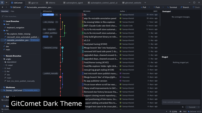This screenshot has width=202, height=113.
Task: Click the cyan merge node in graph
Action: click(62, 48)
